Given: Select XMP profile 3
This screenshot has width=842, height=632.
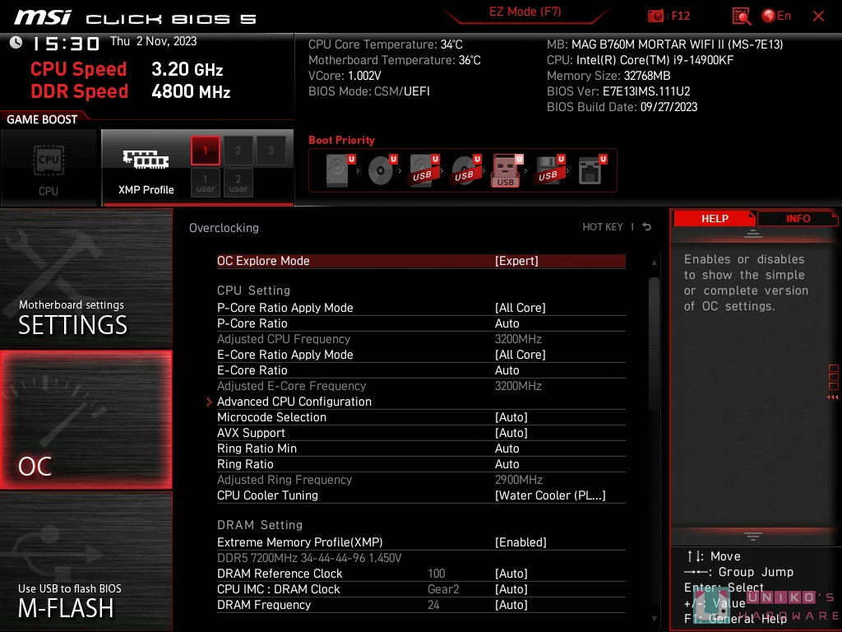Looking at the screenshot, I should pos(271,151).
